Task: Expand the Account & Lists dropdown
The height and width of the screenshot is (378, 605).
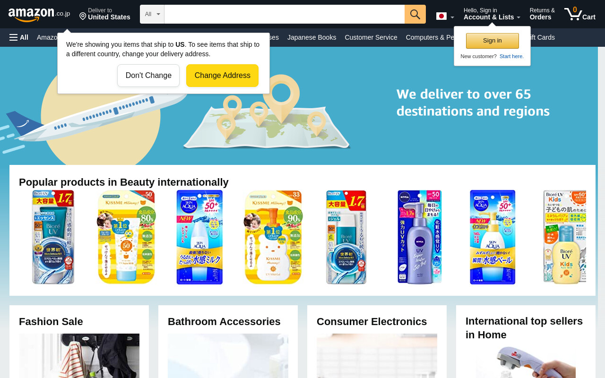Action: point(492,14)
